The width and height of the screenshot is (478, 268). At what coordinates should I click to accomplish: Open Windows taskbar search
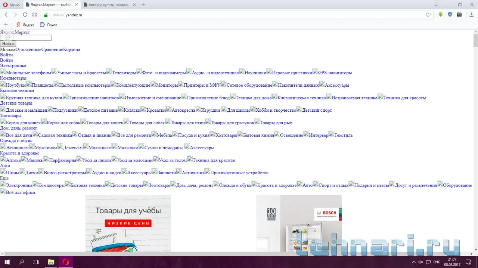pos(21,262)
